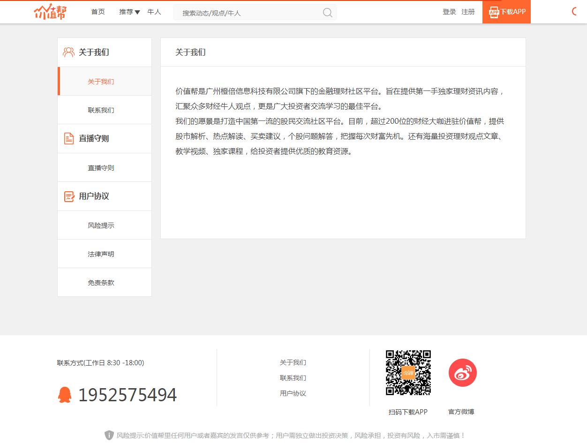Viewport: 587px width, 443px height.
Task: Click the 关于我们 people icon in the sidebar
Action: click(x=69, y=52)
